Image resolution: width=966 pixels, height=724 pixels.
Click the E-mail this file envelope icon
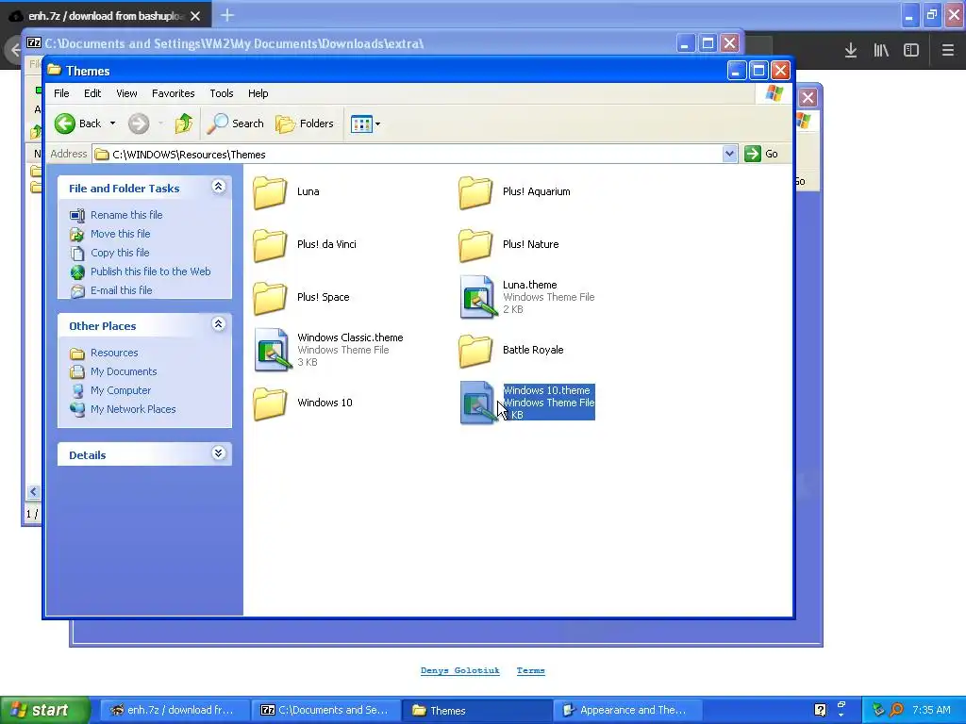pyautogui.click(x=77, y=290)
